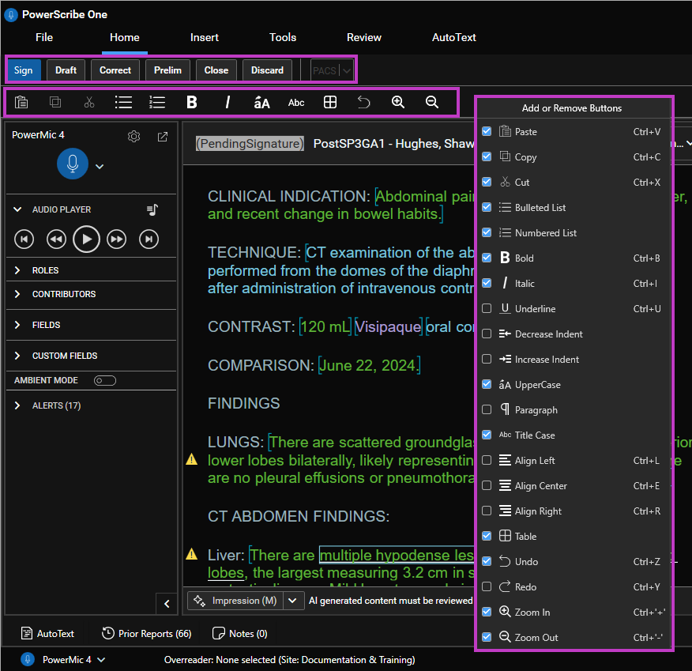Apply UpperCase with the toolbar icon
This screenshot has width=692, height=671.
click(261, 103)
